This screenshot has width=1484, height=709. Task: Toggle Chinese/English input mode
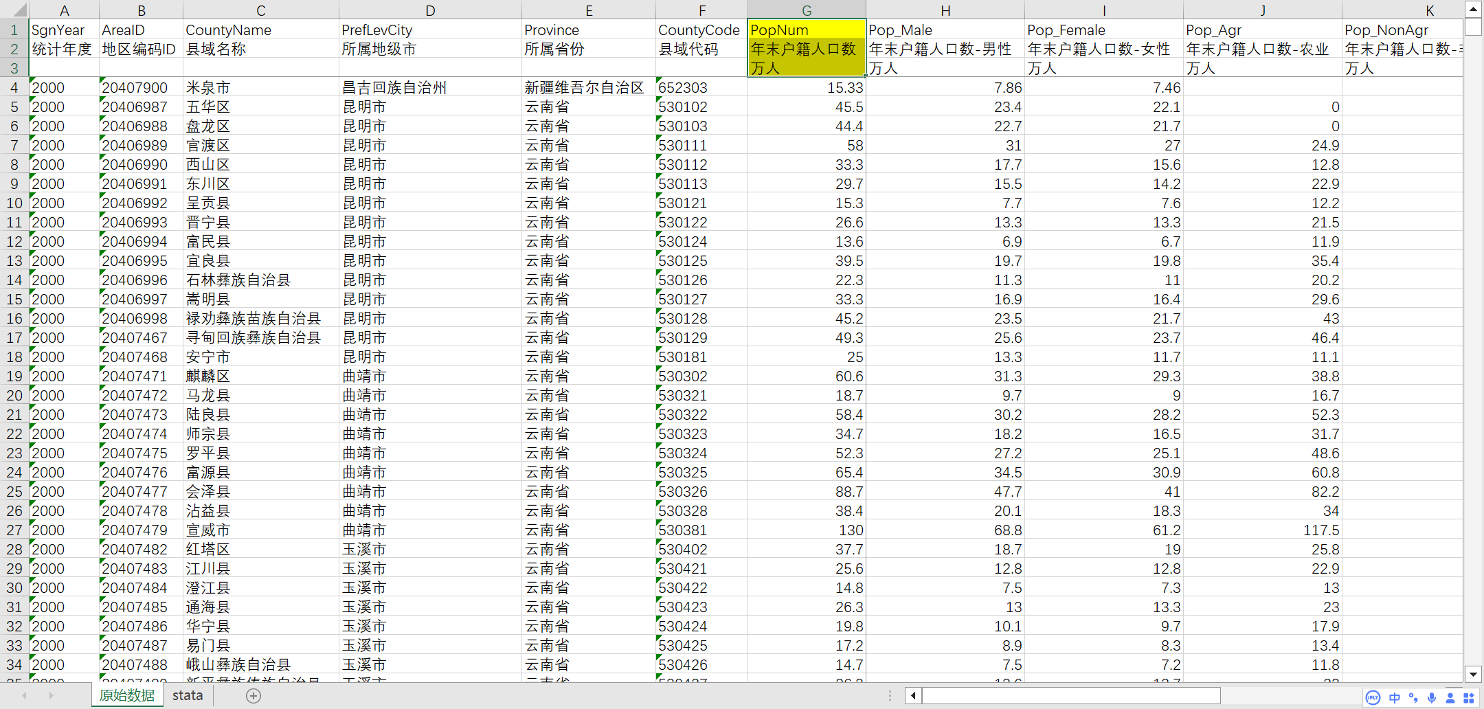coord(1394,698)
